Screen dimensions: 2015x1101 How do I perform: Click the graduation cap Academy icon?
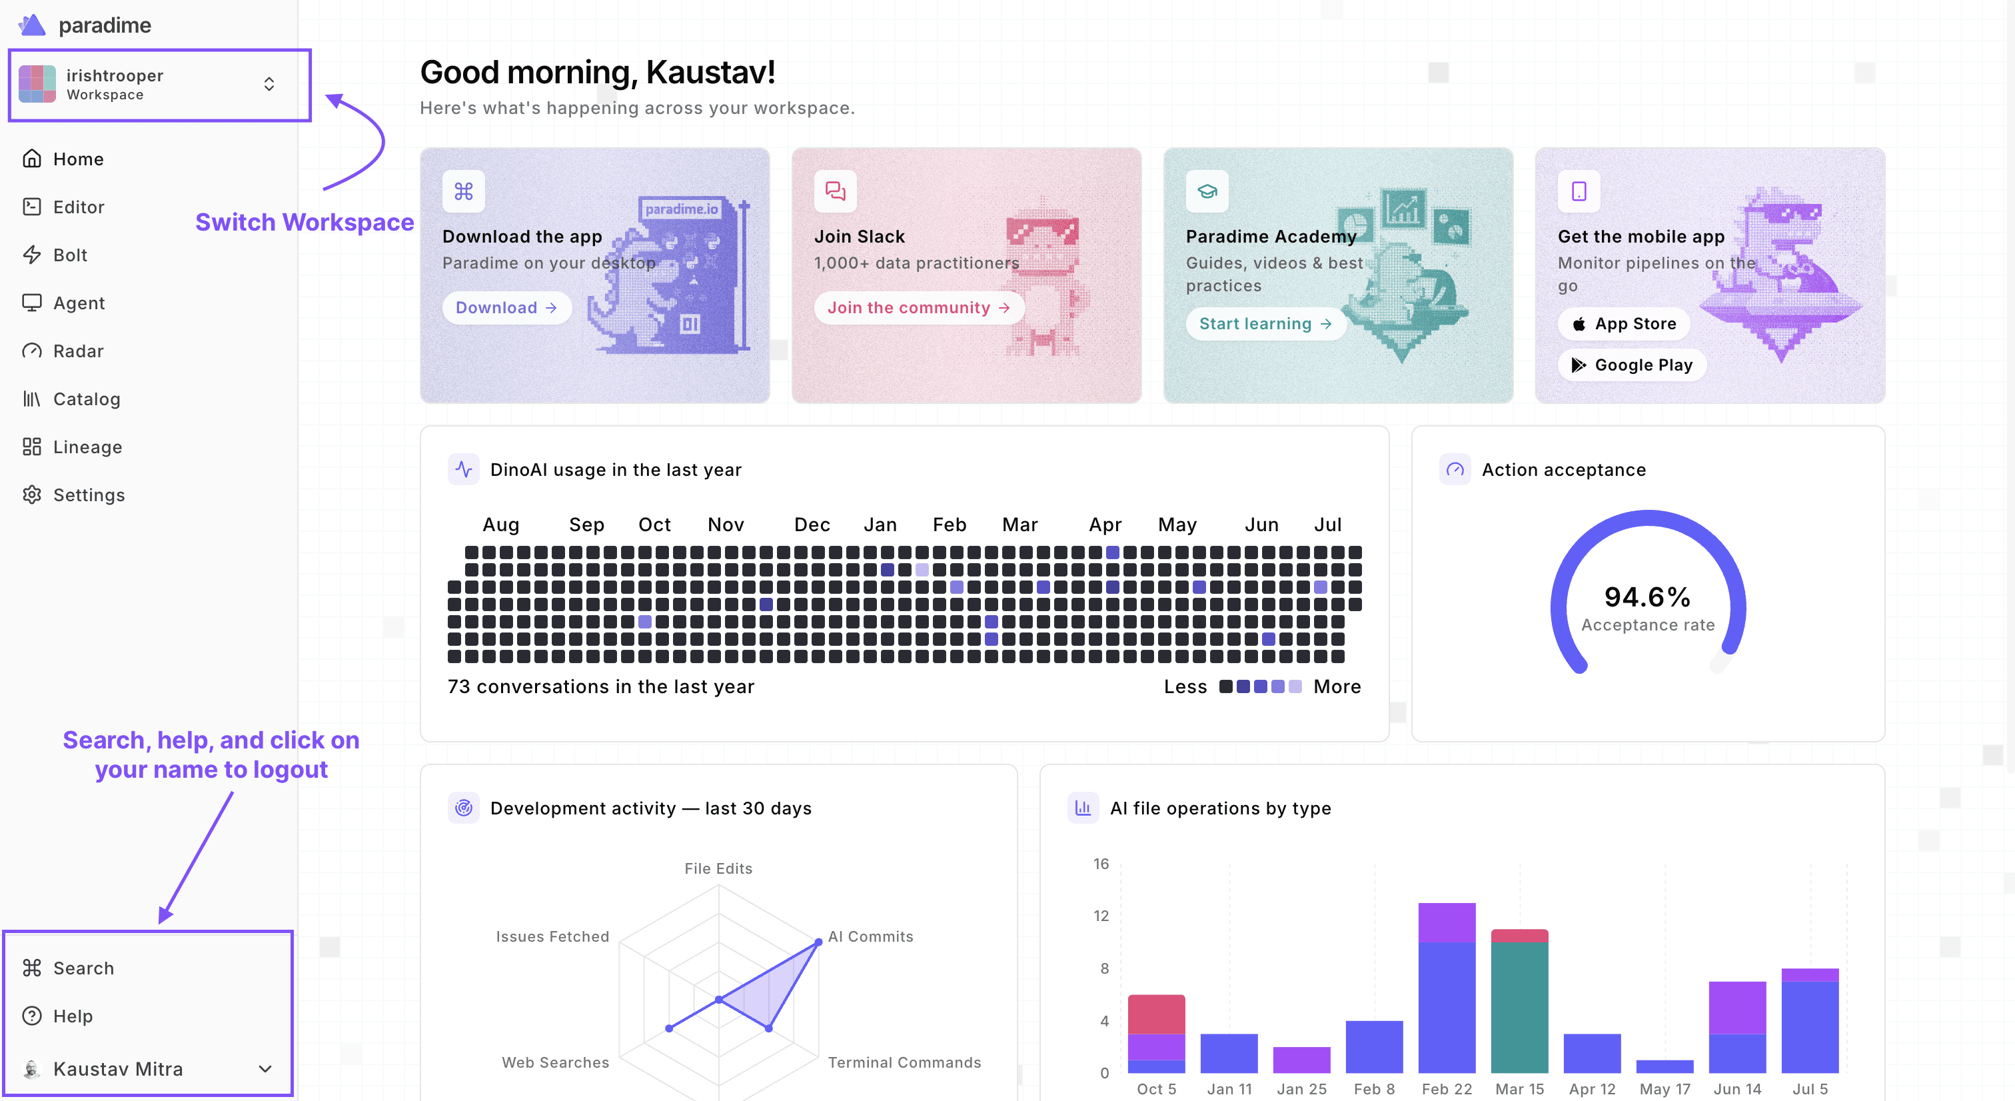tap(1207, 191)
